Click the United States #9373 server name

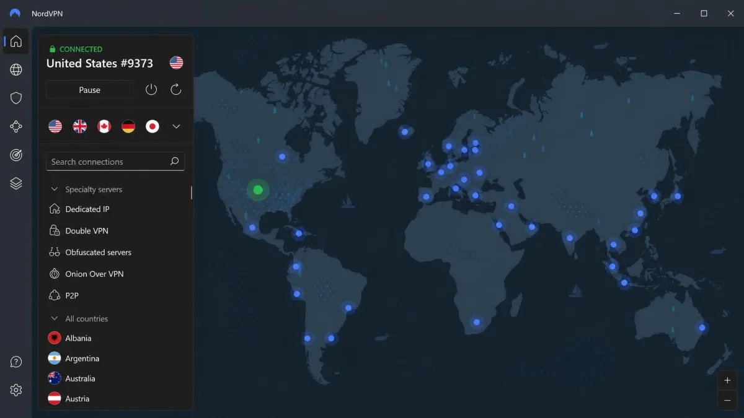100,63
